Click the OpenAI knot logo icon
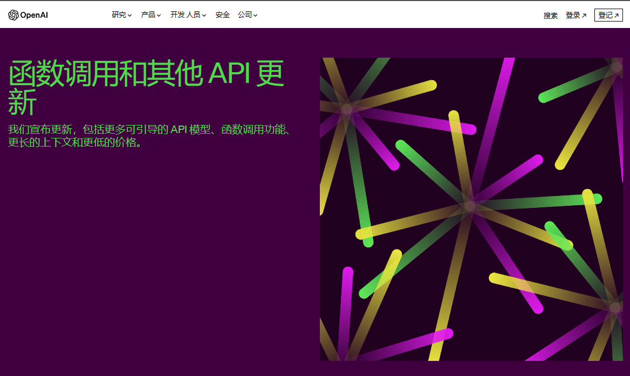630x376 pixels. (x=13, y=15)
